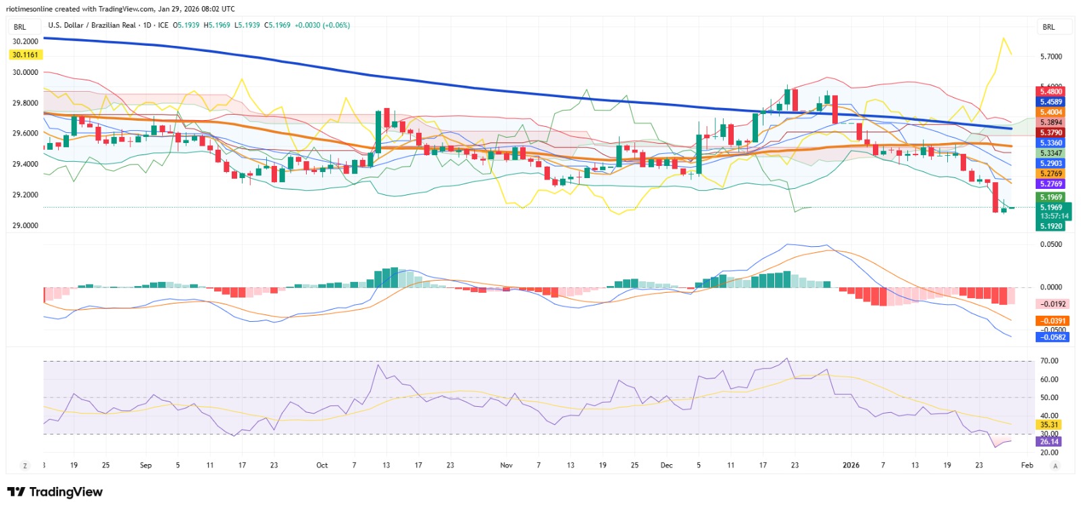Viewport: 1081px width, 510px height.
Task: Click the Nov marker on time axis
Action: pos(507,465)
